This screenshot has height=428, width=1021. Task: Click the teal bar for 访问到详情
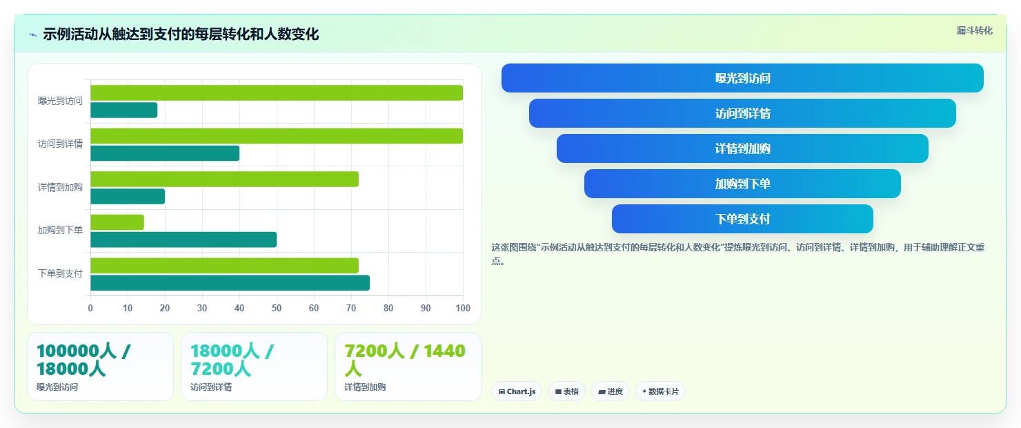pyautogui.click(x=165, y=153)
